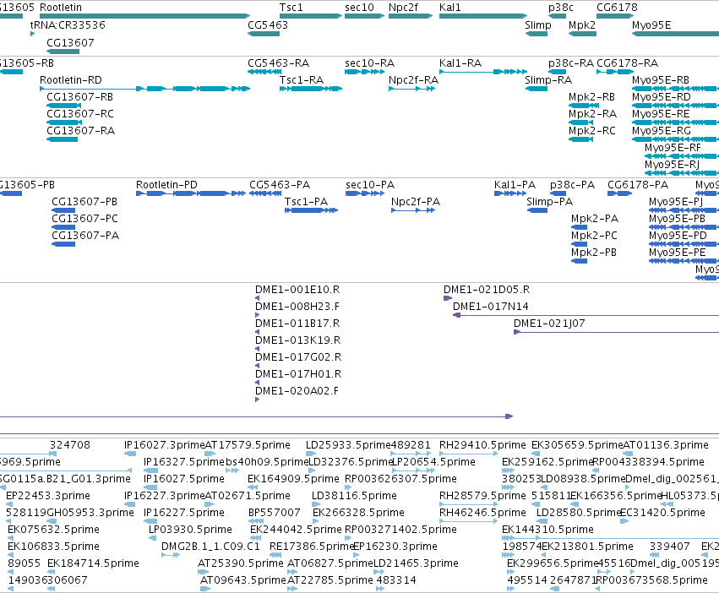Click the Myo95E-PJ protein feature
Image resolution: width=719 pixels, height=593 pixels.
[x=684, y=210]
